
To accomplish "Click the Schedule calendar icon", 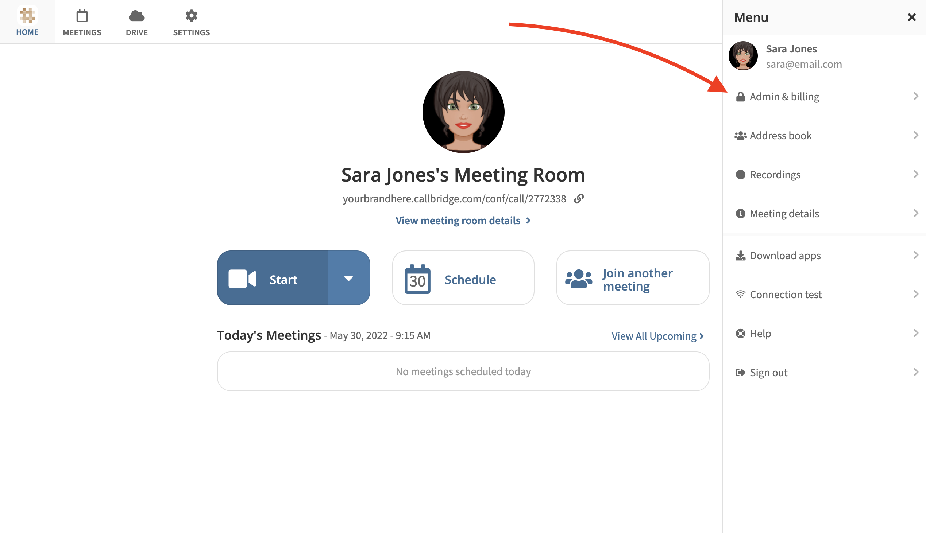I will (417, 279).
